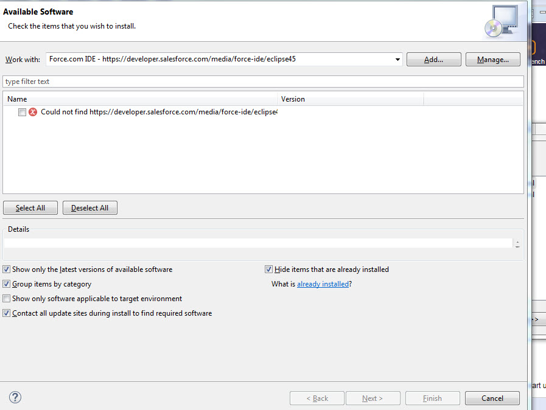Click the install software CD icon
Screen dimensions: 546x410
(x=500, y=22)
